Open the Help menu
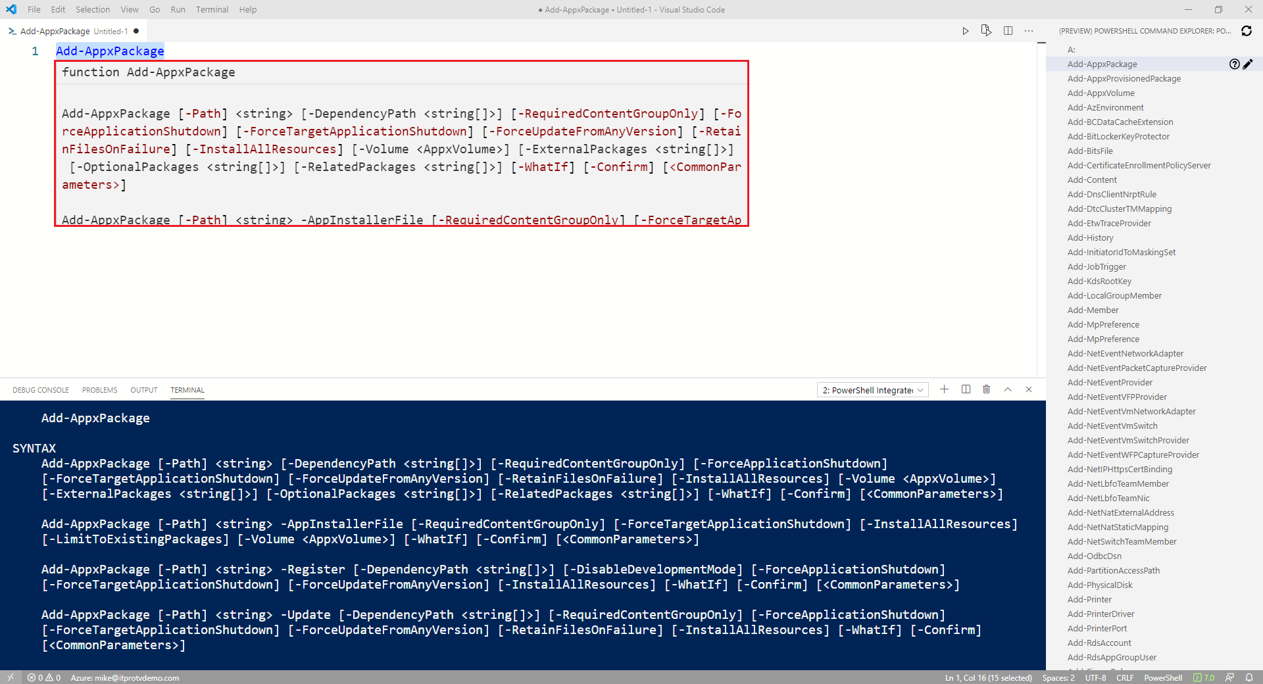The image size is (1263, 684). pyautogui.click(x=248, y=9)
